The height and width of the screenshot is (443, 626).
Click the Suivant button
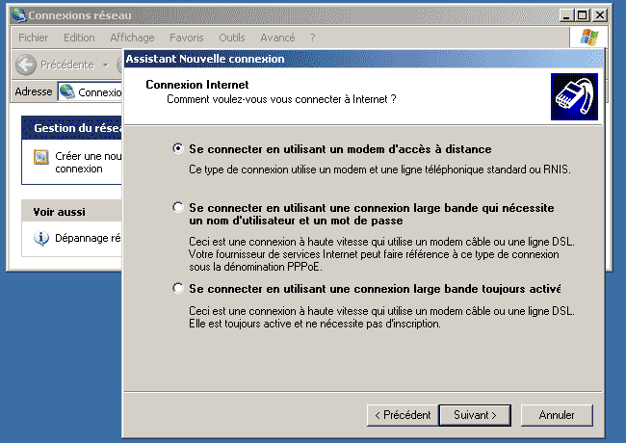pyautogui.click(x=475, y=415)
